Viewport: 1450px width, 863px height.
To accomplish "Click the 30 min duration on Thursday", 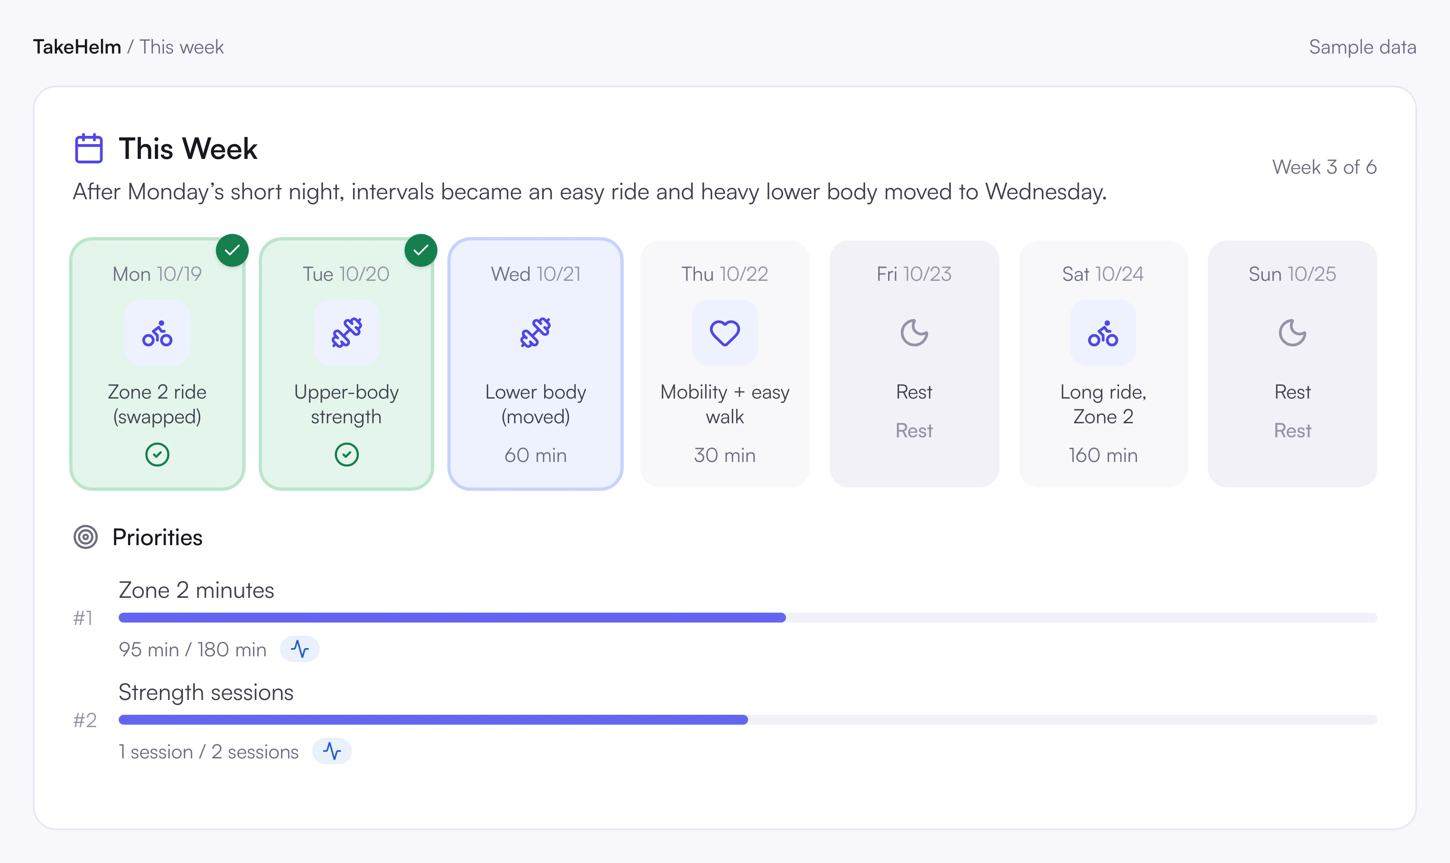I will 725,455.
